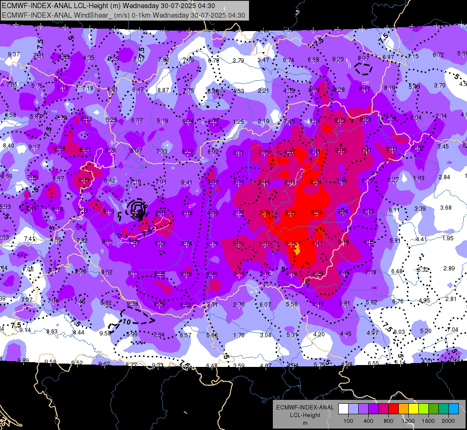Click the wind shear value 3.47
The width and height of the screenshot is (467, 430).
[x=263, y=60]
